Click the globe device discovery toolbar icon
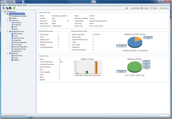Image resolution: width=172 pixels, height=119 pixels. pyautogui.click(x=7, y=8)
